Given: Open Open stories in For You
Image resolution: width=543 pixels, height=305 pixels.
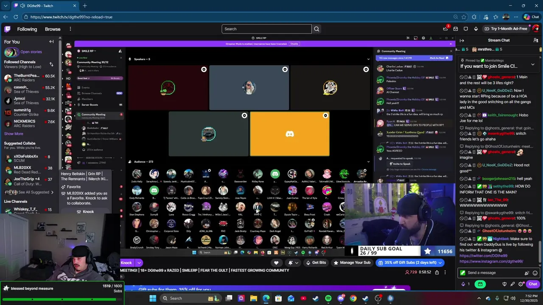Looking at the screenshot, I should [x=31, y=52].
